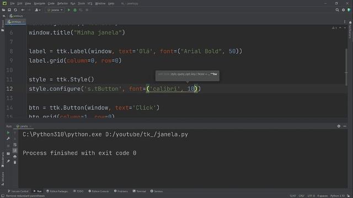The width and height of the screenshot is (353, 198).
Task: Open the TODO tool window
Action: tap(78, 191)
